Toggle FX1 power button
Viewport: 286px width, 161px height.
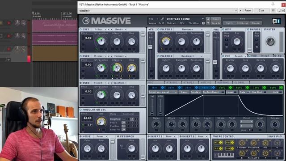click(x=223, y=56)
